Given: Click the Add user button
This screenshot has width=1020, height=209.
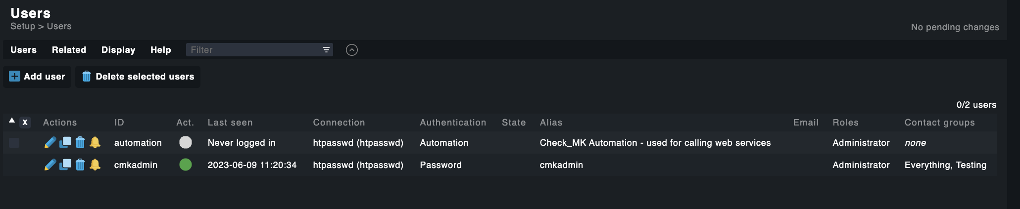Looking at the screenshot, I should [x=38, y=77].
